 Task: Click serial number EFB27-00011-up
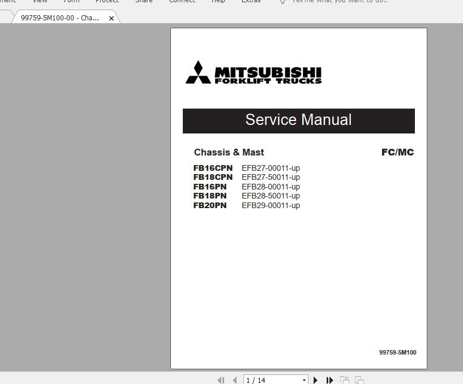[271, 168]
